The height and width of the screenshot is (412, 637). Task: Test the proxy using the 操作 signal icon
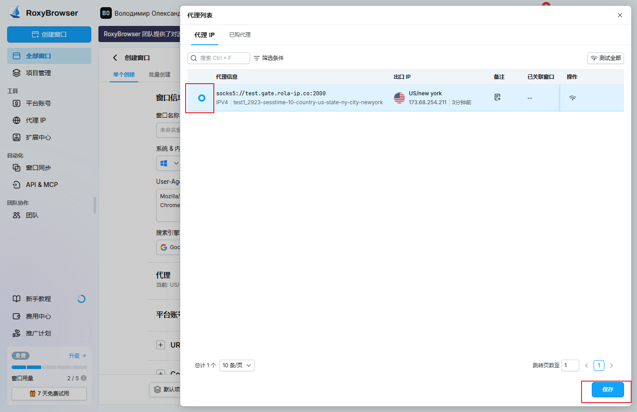572,97
